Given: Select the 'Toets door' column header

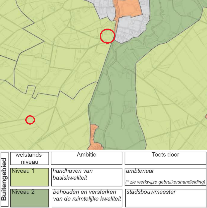Looking at the screenshot, I should tap(165, 158).
